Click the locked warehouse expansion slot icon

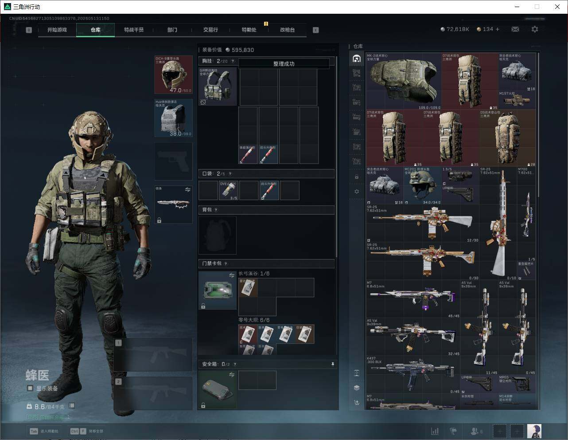[357, 177]
